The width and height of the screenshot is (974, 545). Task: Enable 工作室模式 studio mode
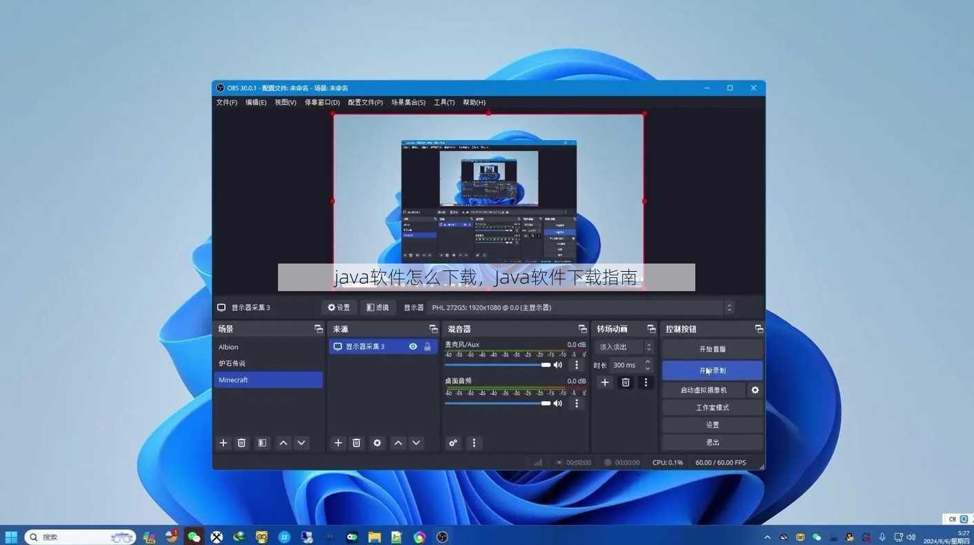[713, 408]
